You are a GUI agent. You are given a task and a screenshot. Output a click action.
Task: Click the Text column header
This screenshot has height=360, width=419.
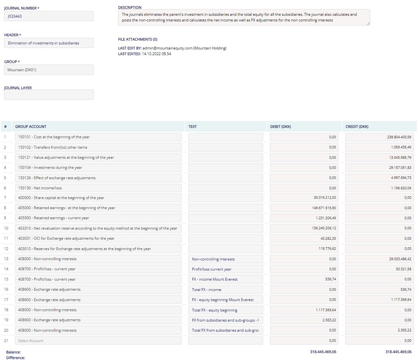[193, 127]
